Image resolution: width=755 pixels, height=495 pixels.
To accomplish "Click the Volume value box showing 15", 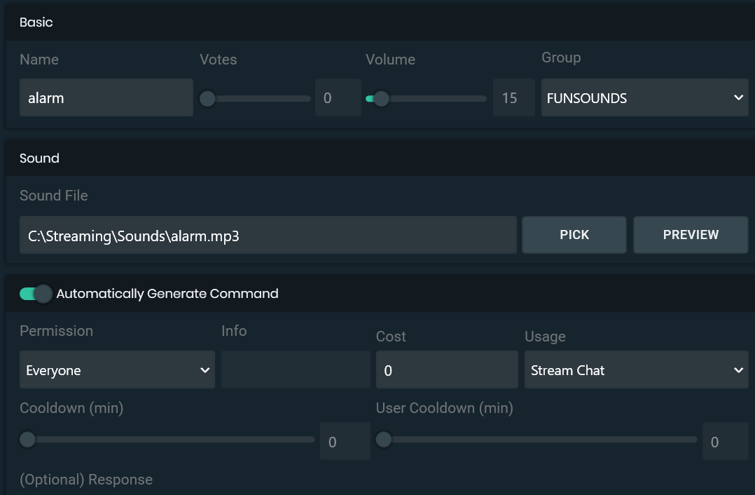I will pos(513,98).
